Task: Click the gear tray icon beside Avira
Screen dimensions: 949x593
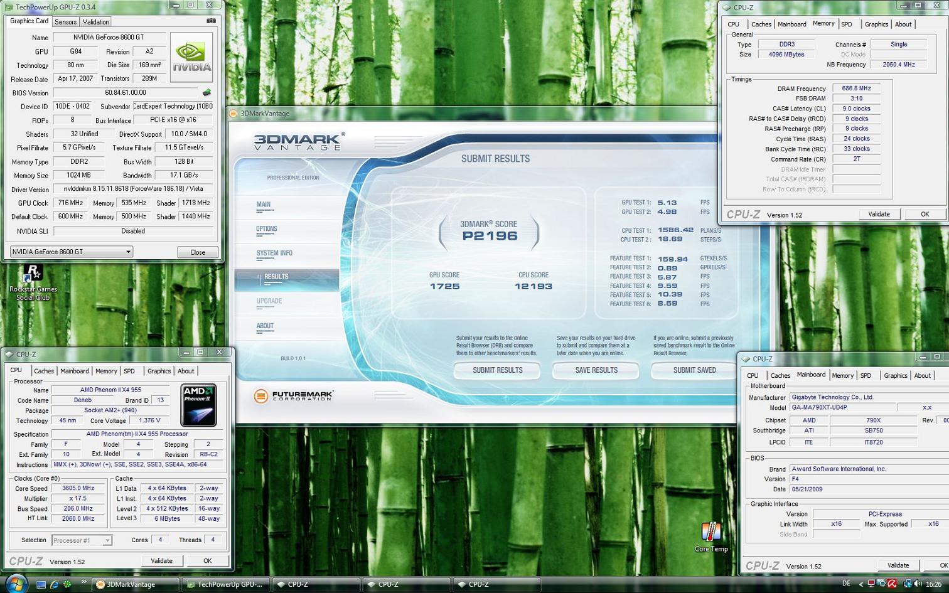Action: (882, 584)
